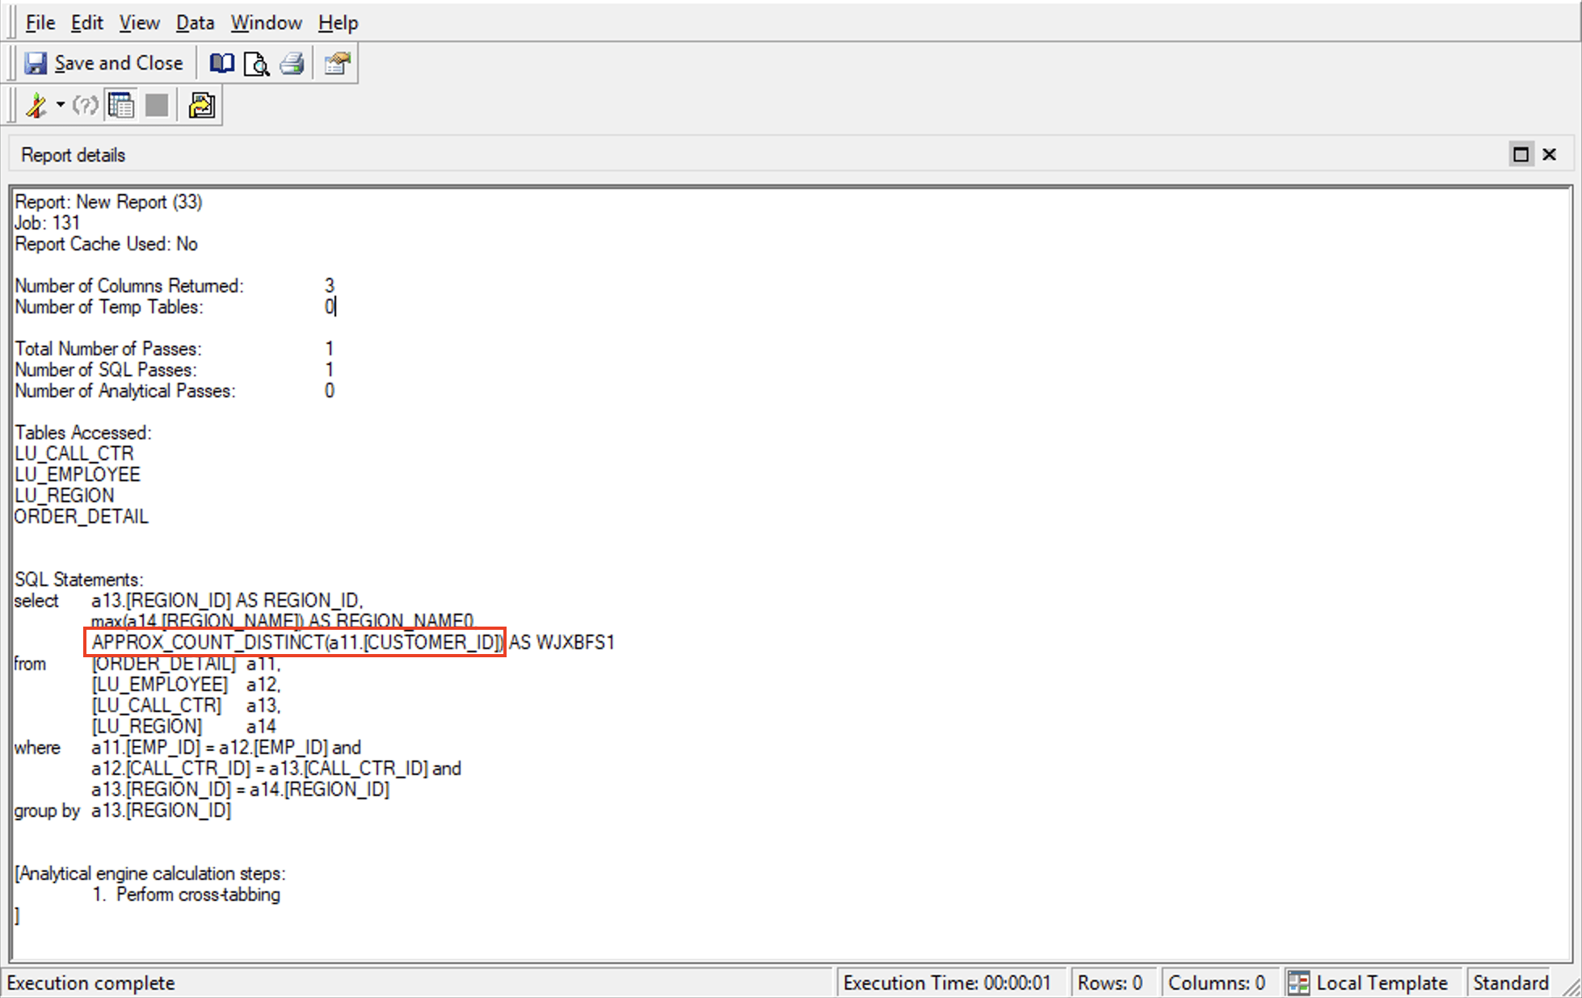Click the design view pencil icon
Image resolution: width=1582 pixels, height=998 pixels.
click(x=36, y=106)
